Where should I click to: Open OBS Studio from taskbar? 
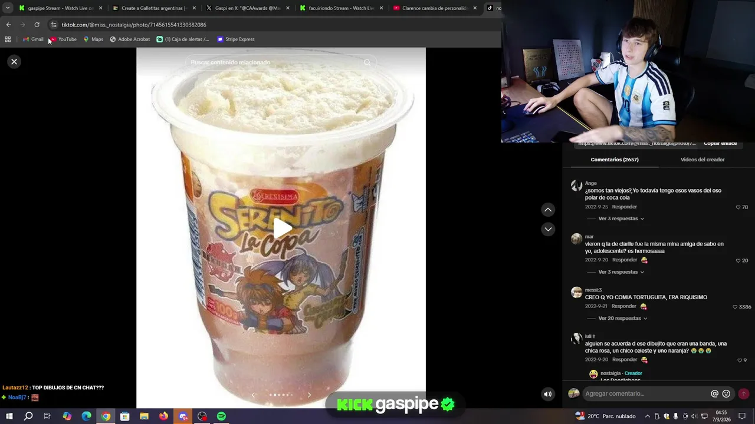(x=202, y=416)
